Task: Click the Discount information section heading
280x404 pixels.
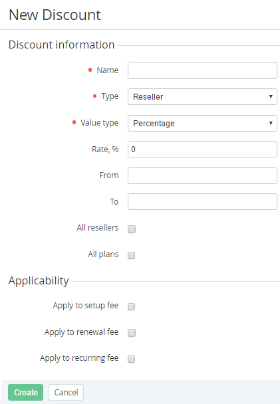Action: coord(61,45)
